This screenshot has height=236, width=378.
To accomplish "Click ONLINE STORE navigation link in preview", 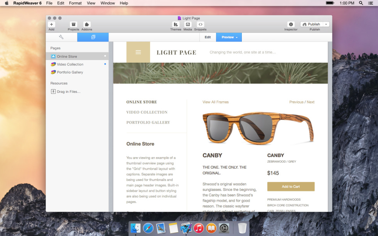I will point(142,102).
